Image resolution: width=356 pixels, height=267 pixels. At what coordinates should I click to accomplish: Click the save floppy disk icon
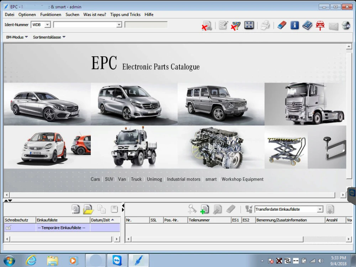pyautogui.click(x=114, y=209)
